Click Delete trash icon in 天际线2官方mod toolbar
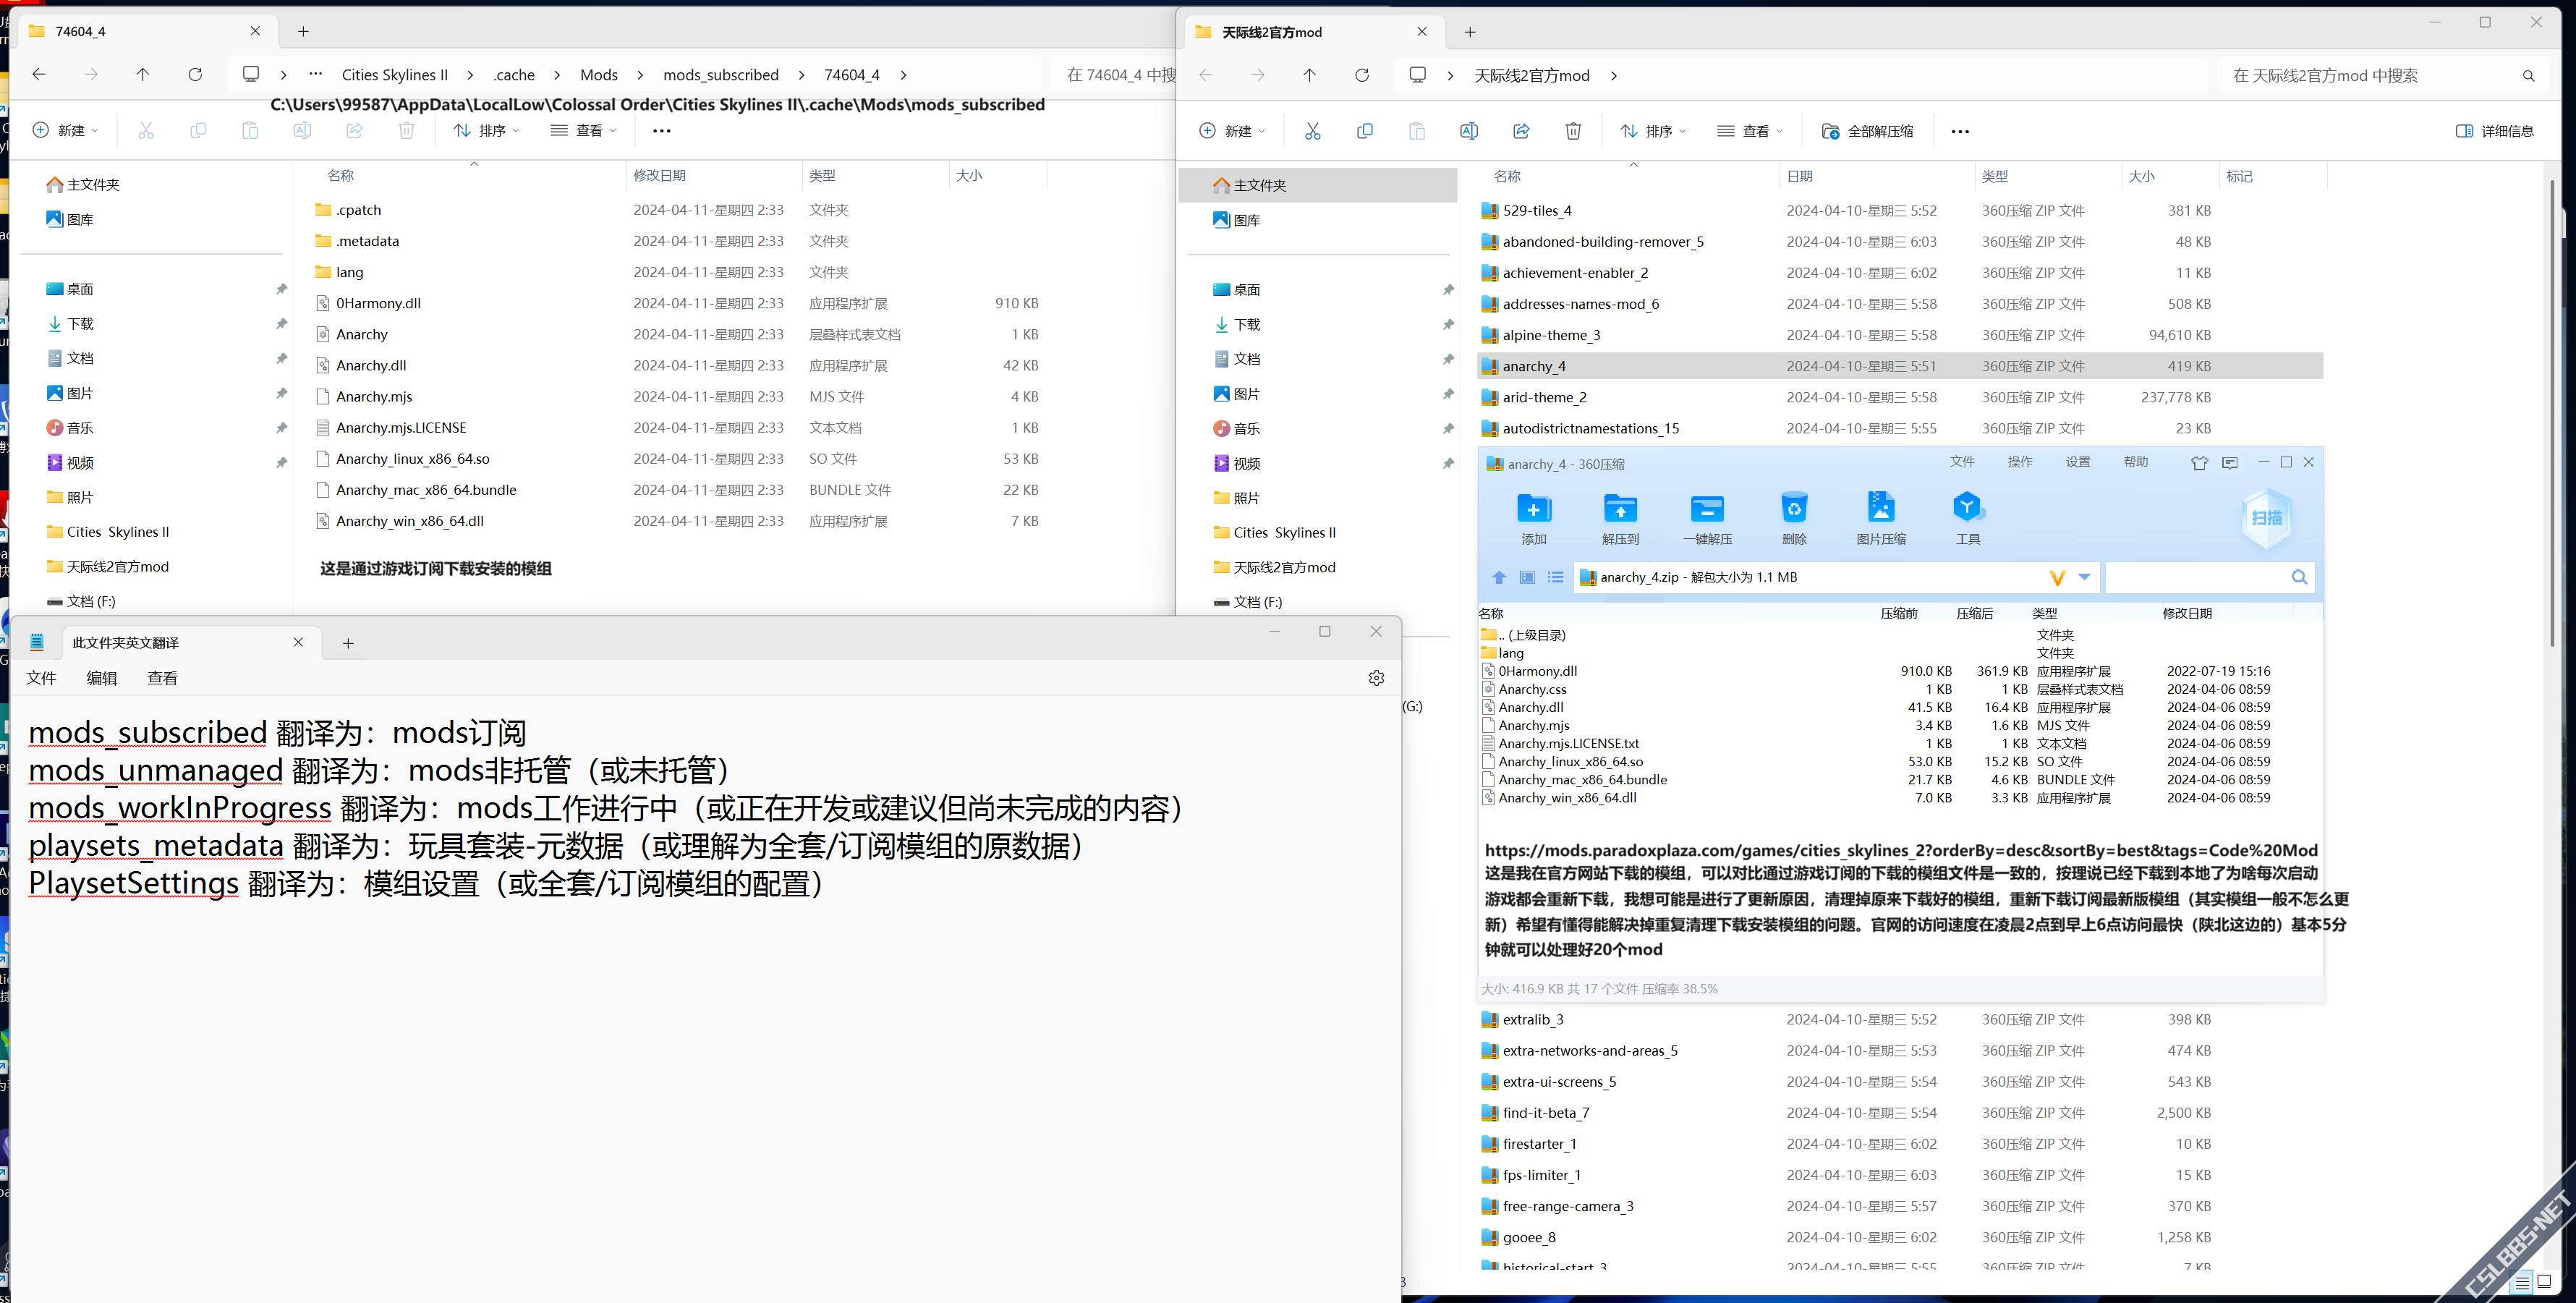Viewport: 2576px width, 1303px height. 1572,131
